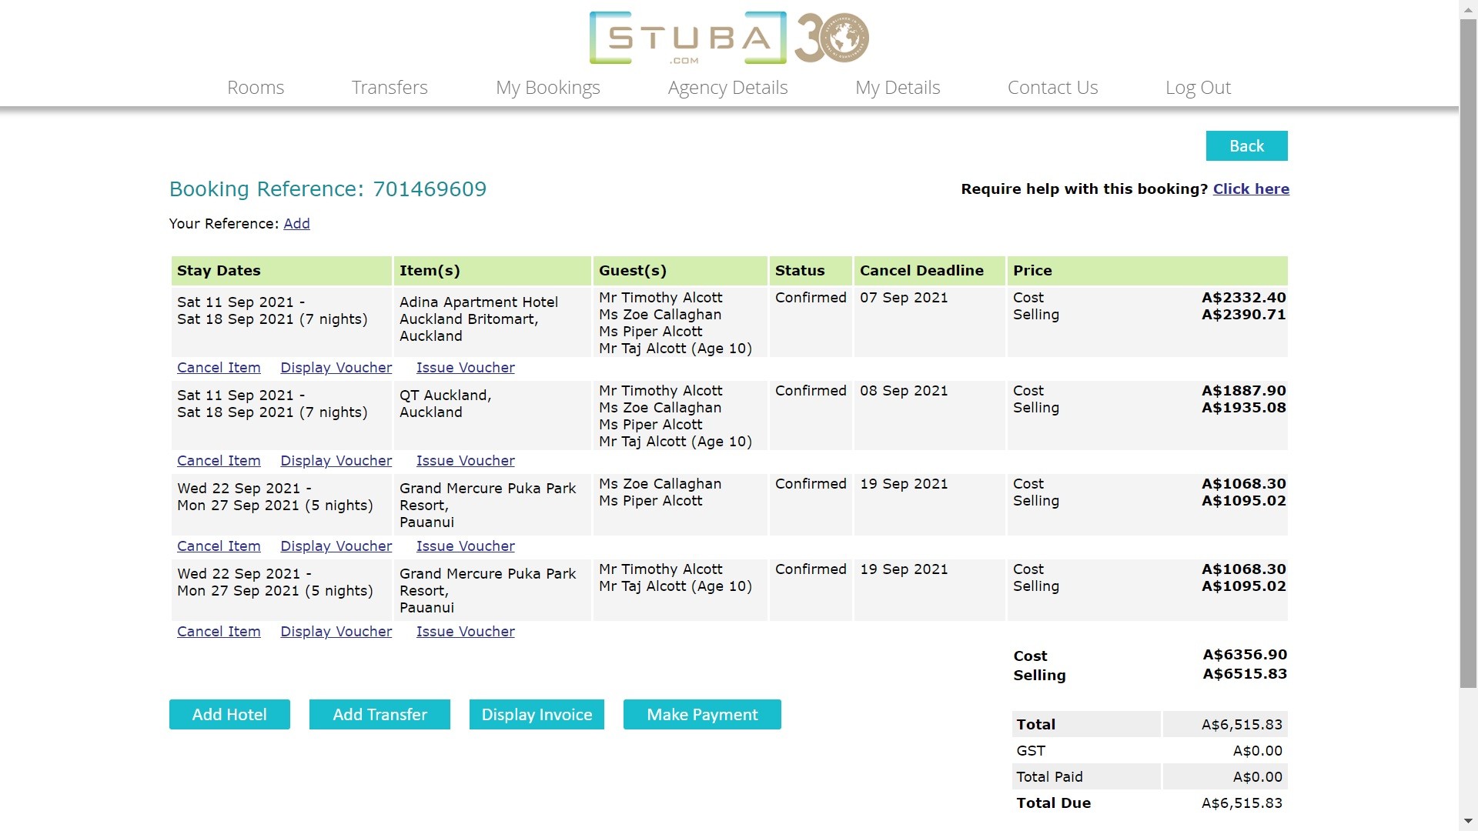The height and width of the screenshot is (831, 1478).
Task: Cancel Timothy Alcott's Puka Park Resort item
Action: pyautogui.click(x=219, y=632)
